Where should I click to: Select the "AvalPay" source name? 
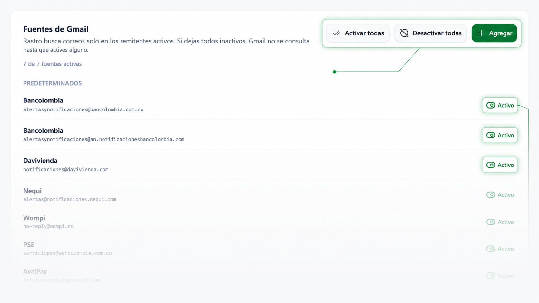pyautogui.click(x=35, y=271)
